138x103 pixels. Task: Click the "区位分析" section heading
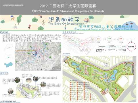(x=4, y=32)
